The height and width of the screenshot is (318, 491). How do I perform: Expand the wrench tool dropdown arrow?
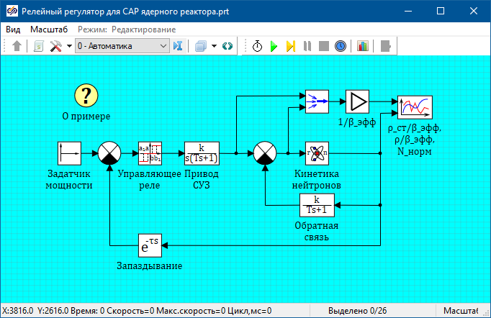coord(69,46)
